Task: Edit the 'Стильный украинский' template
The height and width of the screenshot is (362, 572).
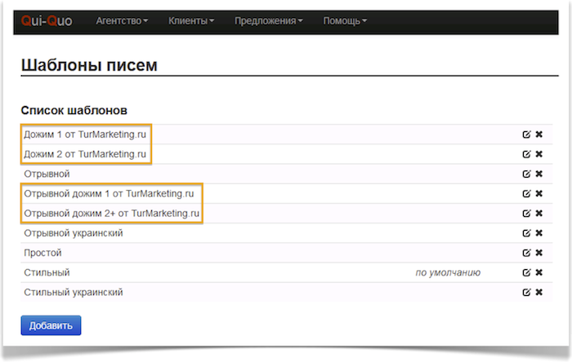Action: pyautogui.click(x=526, y=292)
